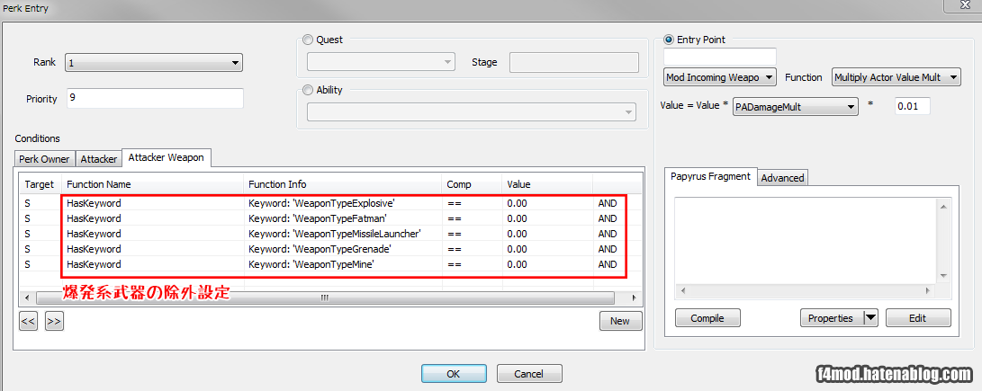
Task: Open the Advanced tab
Action: 782,178
